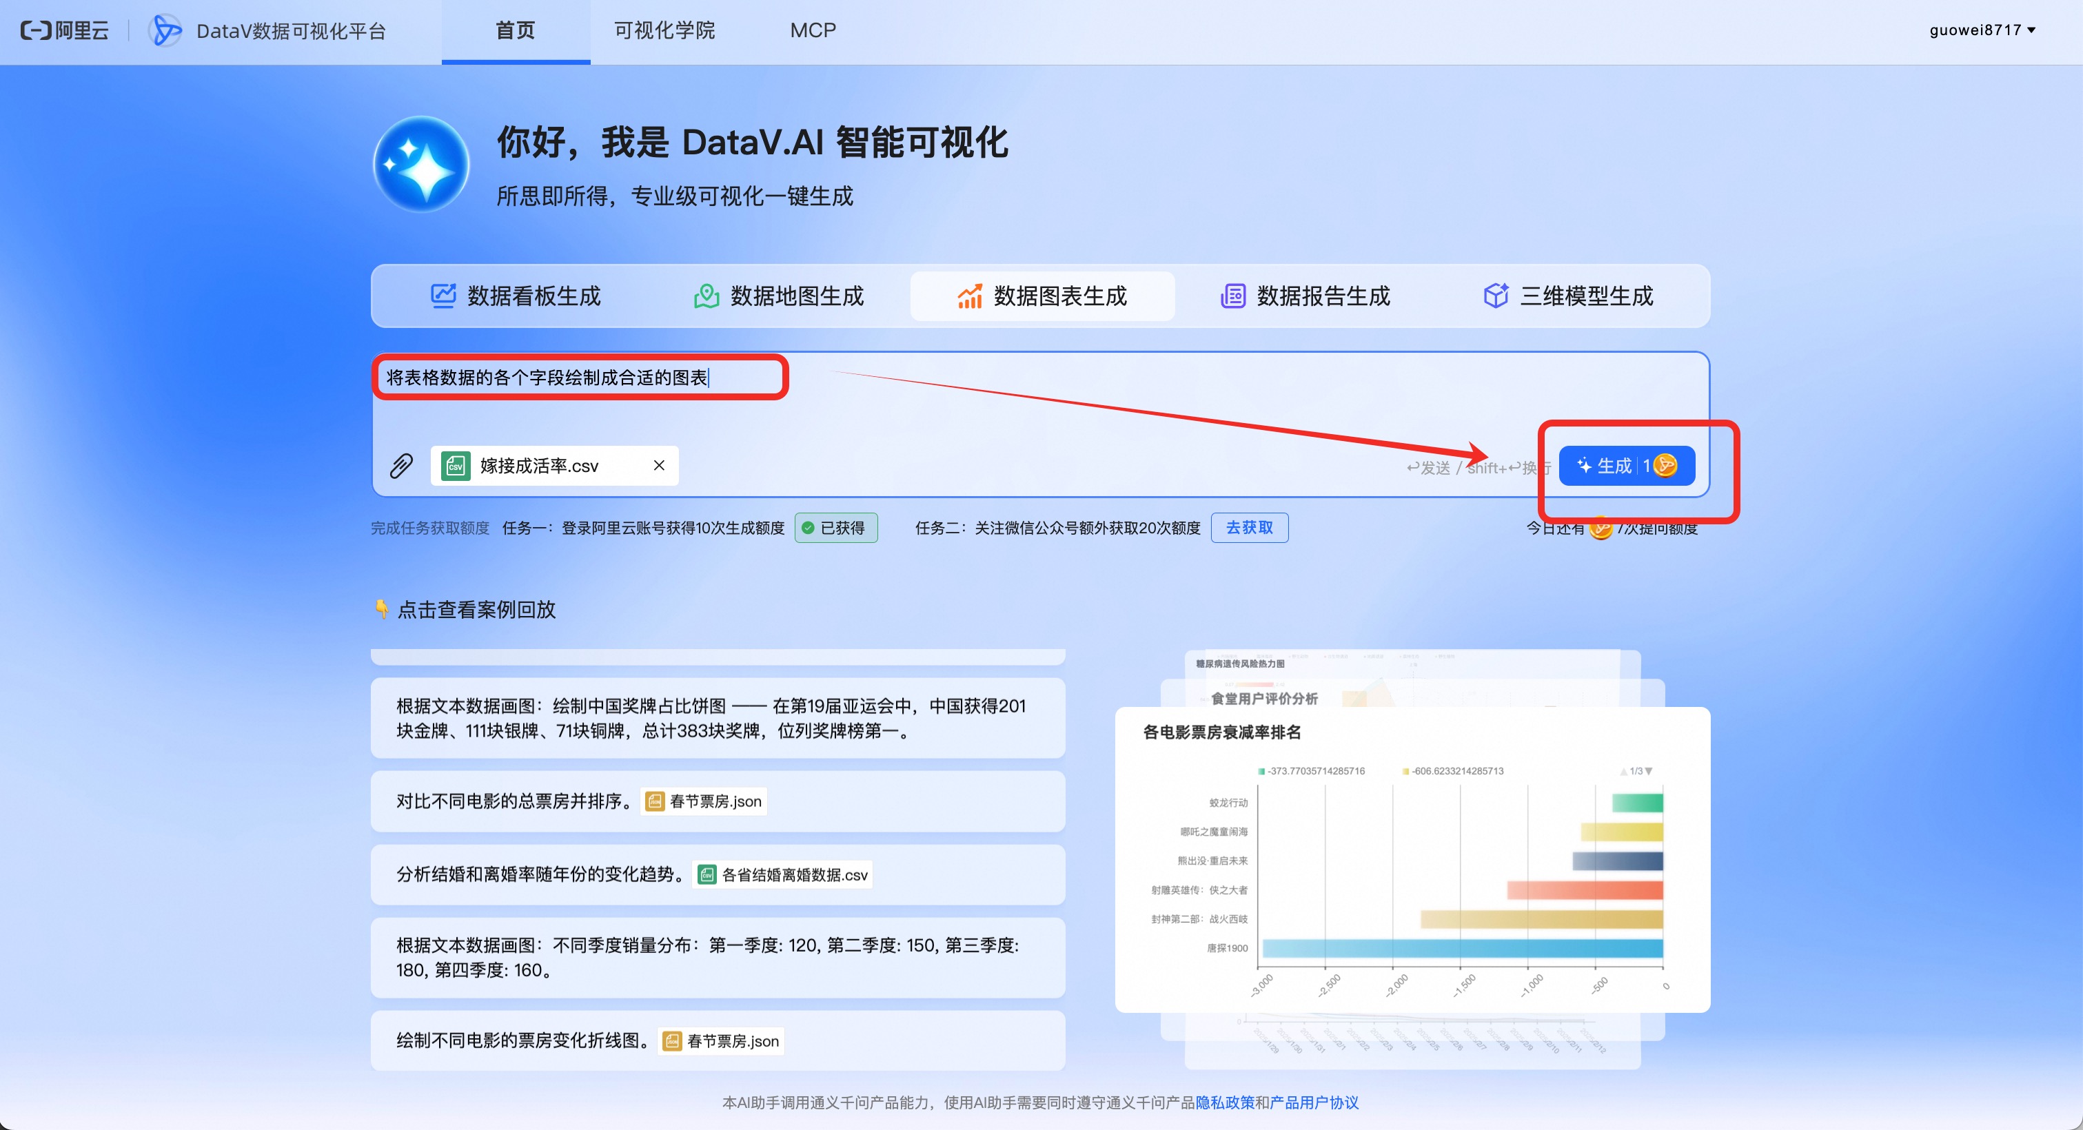This screenshot has width=2083, height=1130.
Task: Go to next legend page in chart
Action: (1649, 771)
